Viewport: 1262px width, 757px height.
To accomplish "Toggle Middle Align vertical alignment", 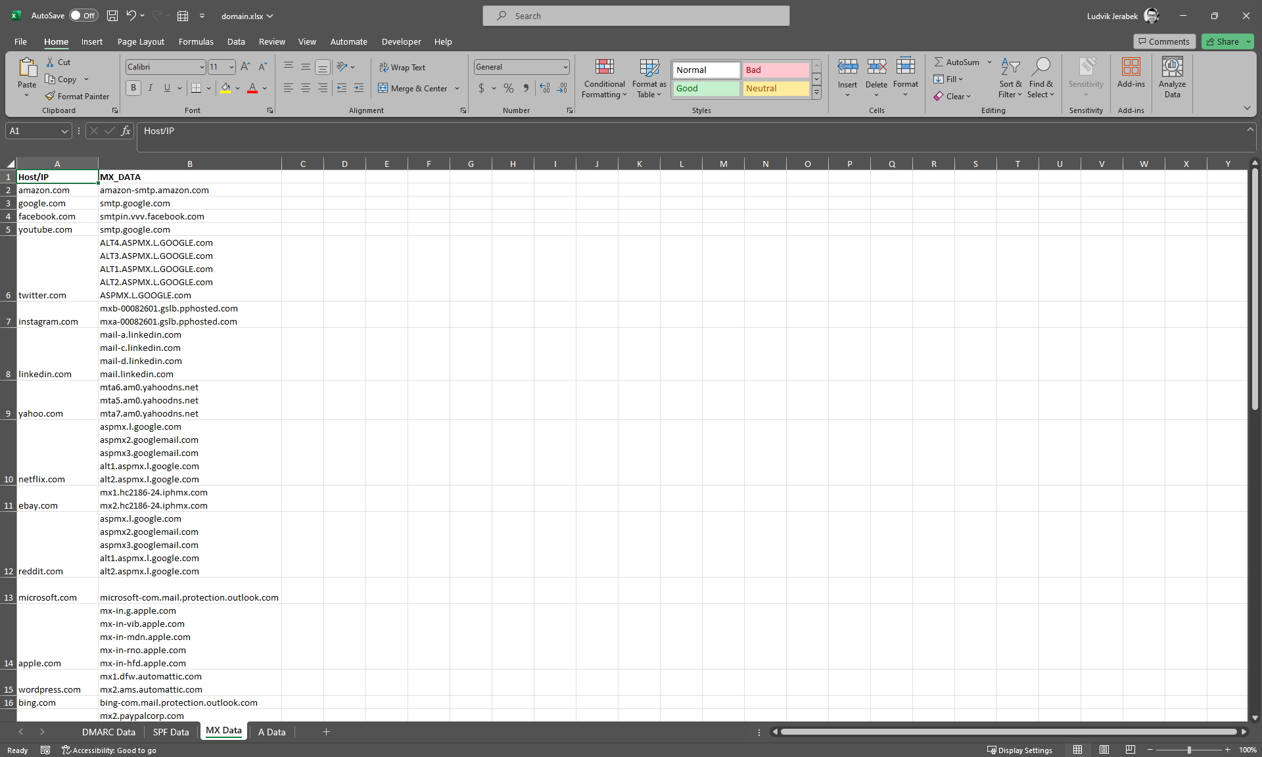I will tap(306, 66).
